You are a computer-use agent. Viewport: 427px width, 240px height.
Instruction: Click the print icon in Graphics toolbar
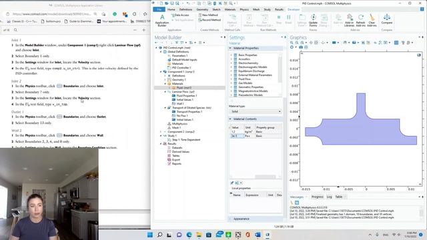pyautogui.click(x=306, y=47)
